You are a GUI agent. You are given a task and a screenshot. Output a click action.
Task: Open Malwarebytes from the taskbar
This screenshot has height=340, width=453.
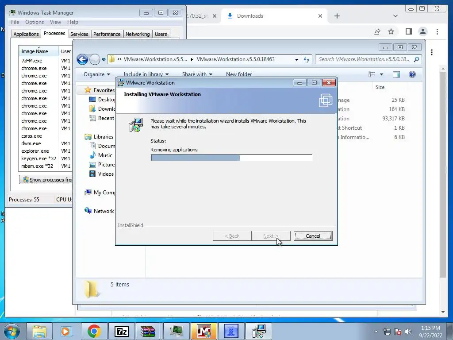(x=203, y=331)
